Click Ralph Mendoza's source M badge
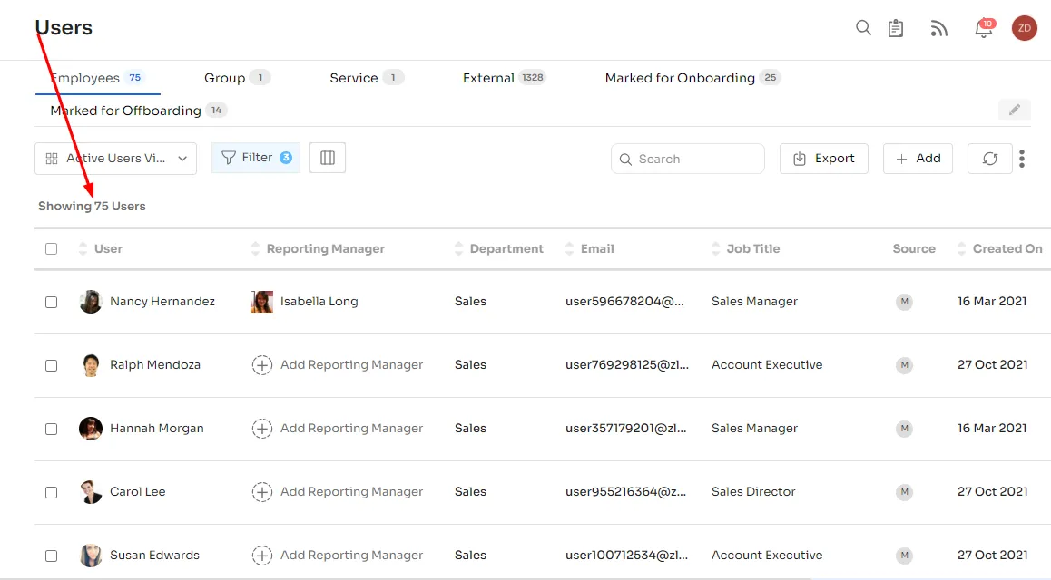This screenshot has width=1051, height=580. click(x=904, y=365)
